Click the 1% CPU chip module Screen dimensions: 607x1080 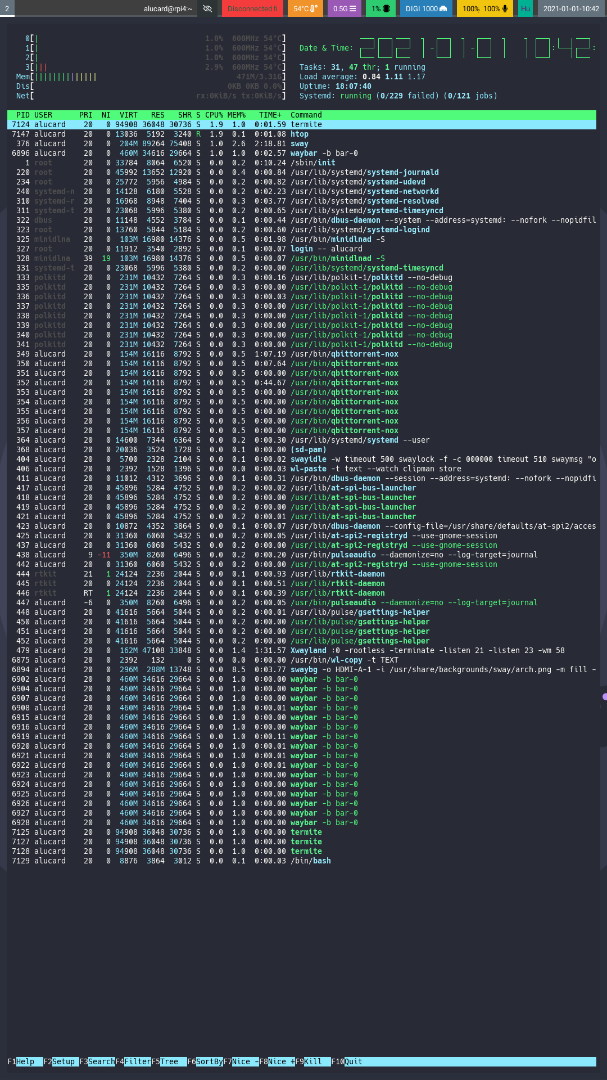coord(380,8)
